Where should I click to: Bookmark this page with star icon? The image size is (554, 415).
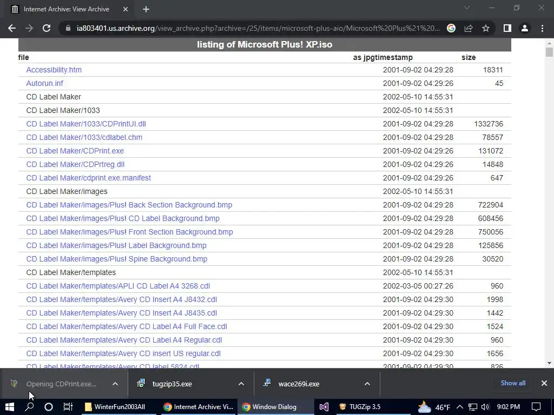pyautogui.click(x=486, y=28)
